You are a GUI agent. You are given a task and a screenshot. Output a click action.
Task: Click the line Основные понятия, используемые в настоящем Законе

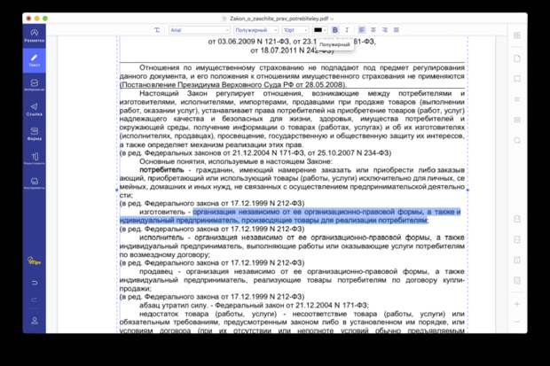(x=236, y=161)
